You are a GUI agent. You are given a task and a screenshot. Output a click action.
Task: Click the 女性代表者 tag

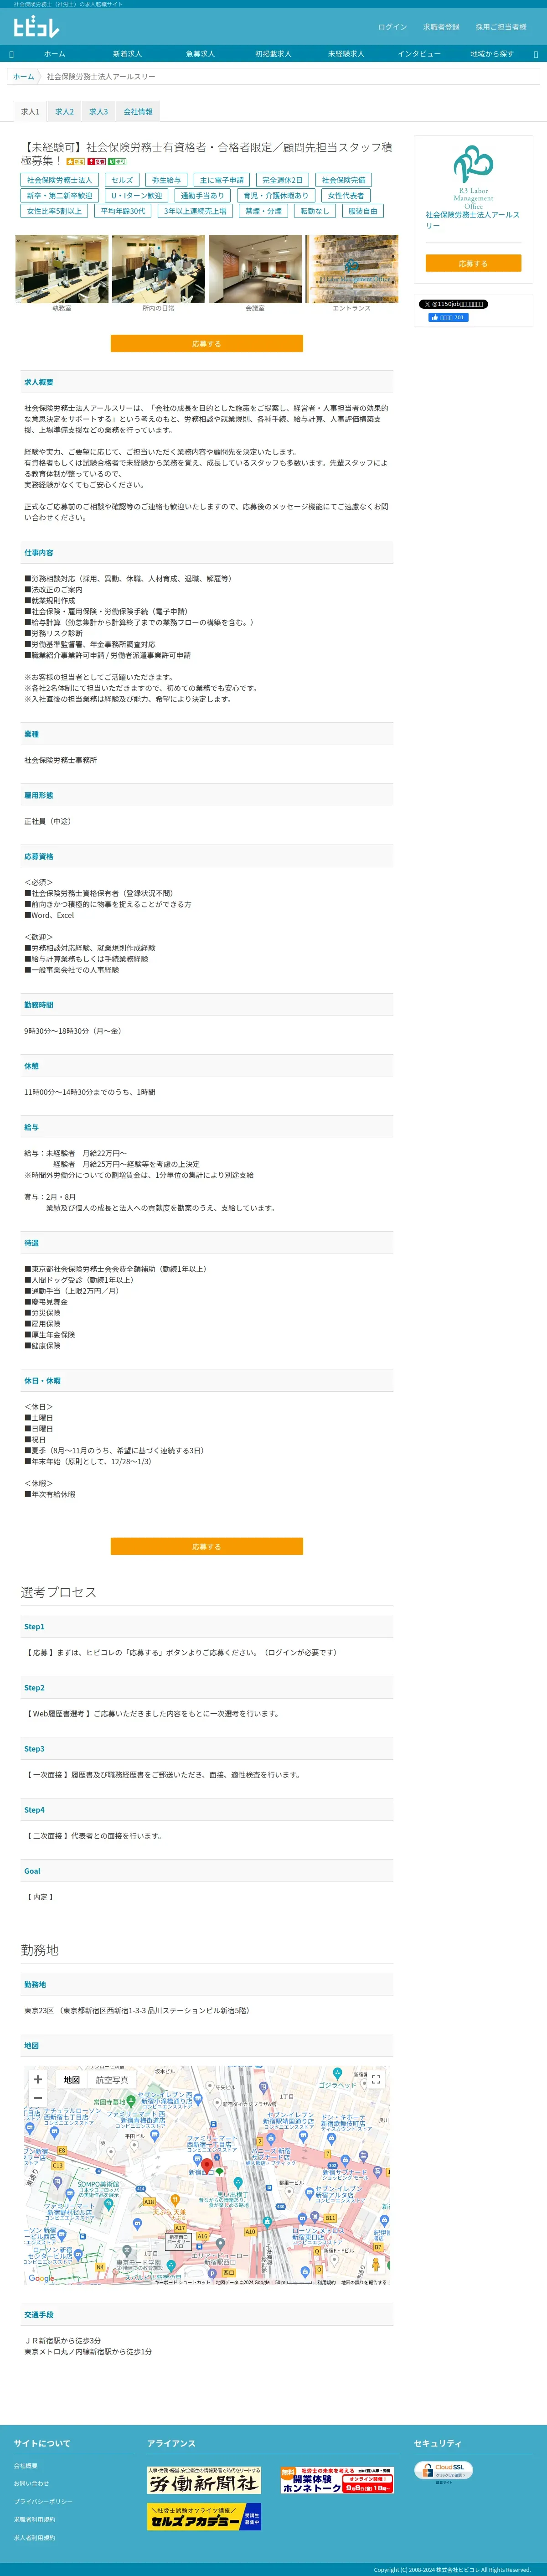[346, 196]
